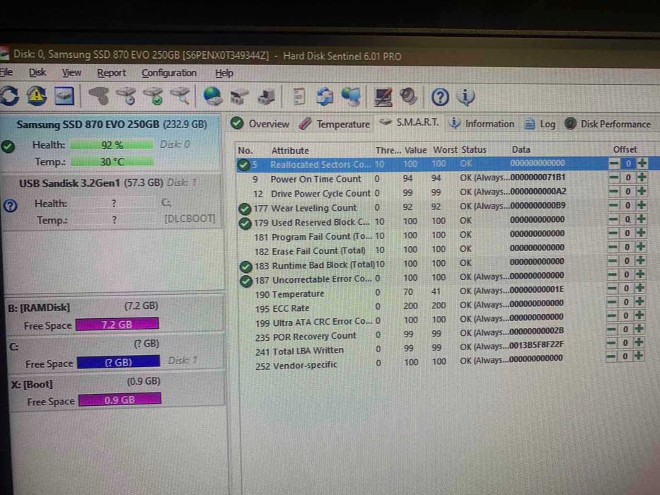Open the Report menu
The image size is (660, 495).
pyautogui.click(x=111, y=73)
